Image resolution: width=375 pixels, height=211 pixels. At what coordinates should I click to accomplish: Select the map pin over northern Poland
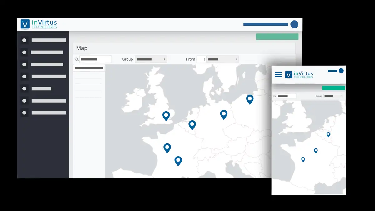(x=250, y=99)
